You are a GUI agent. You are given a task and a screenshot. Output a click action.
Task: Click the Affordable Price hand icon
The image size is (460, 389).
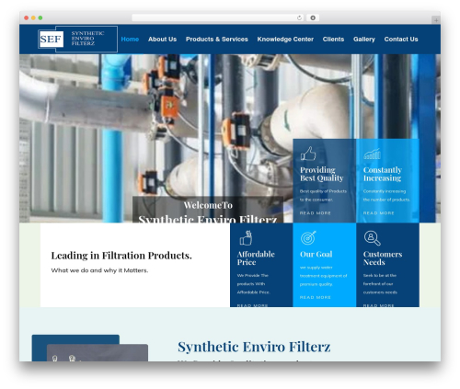246,238
